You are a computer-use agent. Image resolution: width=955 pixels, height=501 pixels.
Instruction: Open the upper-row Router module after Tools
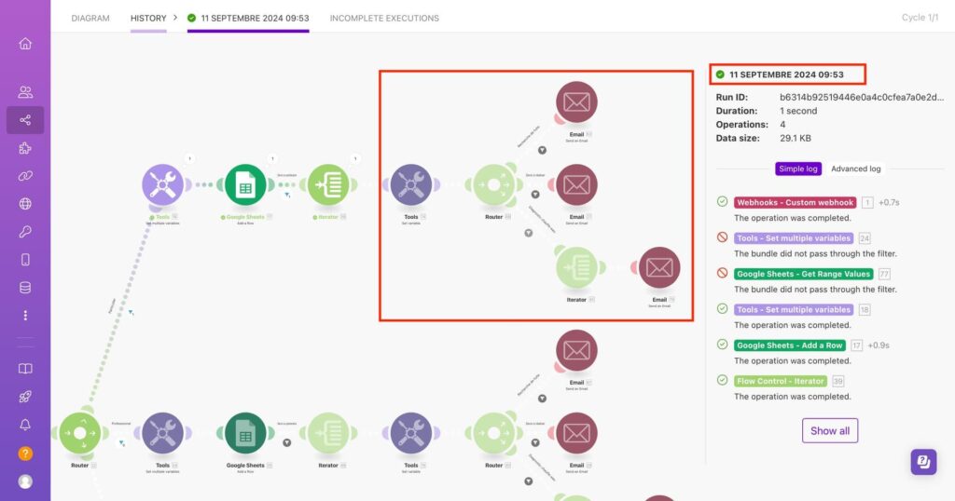pyautogui.click(x=494, y=184)
